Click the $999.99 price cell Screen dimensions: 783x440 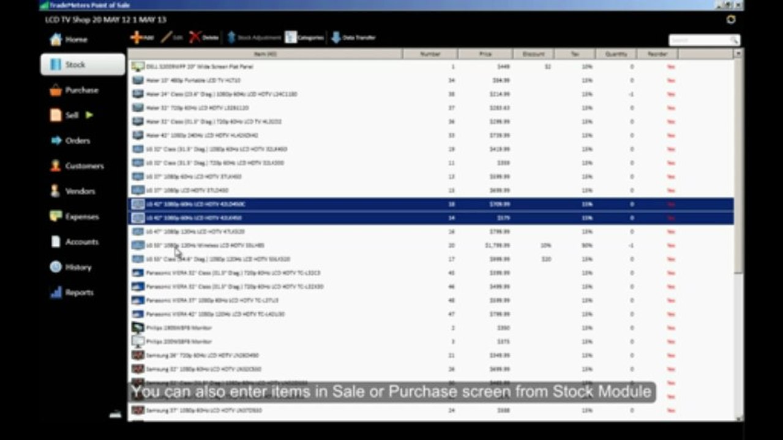click(500, 259)
